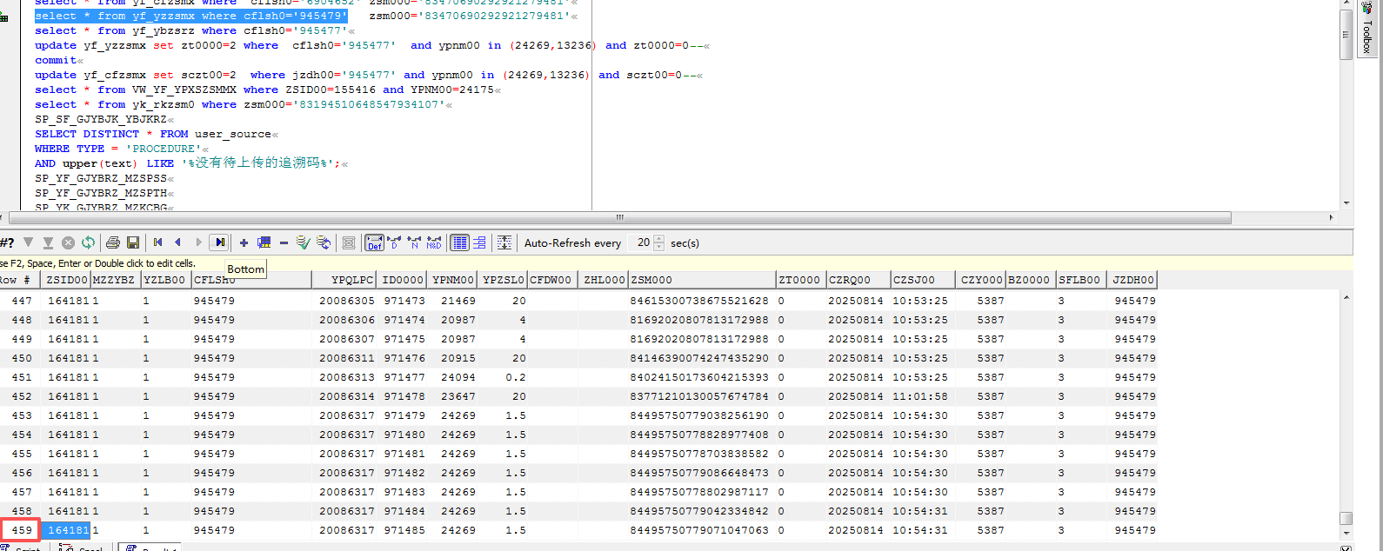Duplicate the current row in grid
Image resolution: width=1383 pixels, height=551 pixels.
[264, 242]
